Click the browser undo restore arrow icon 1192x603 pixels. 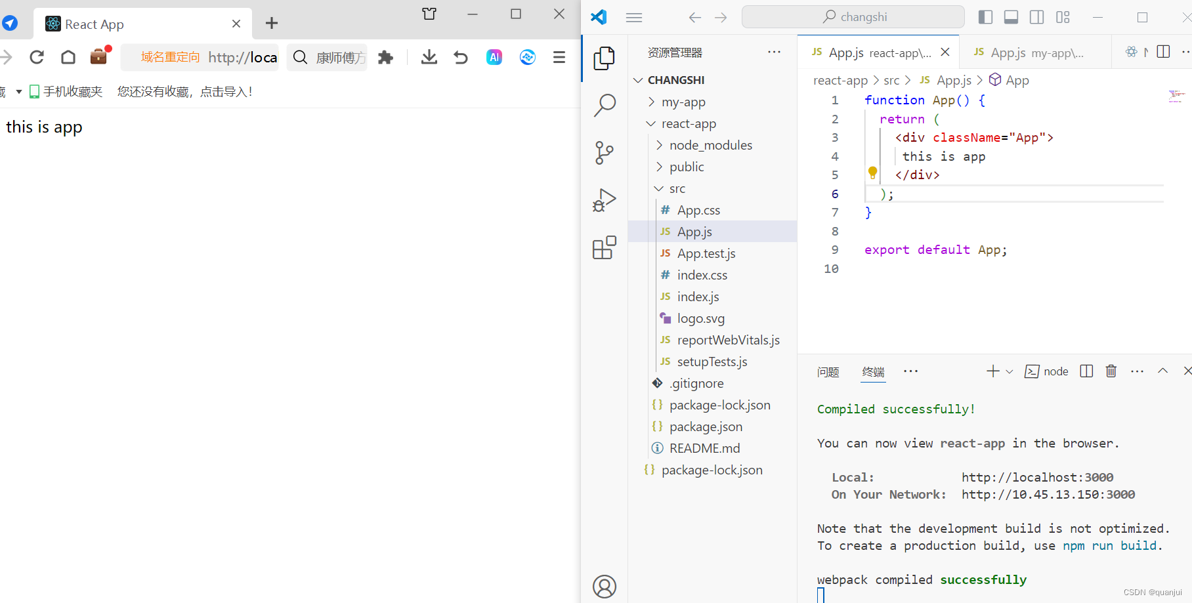pyautogui.click(x=461, y=57)
